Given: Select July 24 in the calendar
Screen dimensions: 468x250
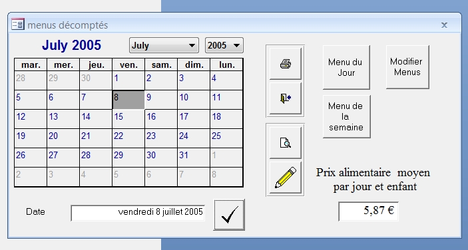Looking at the screenshot, I should point(194,138).
